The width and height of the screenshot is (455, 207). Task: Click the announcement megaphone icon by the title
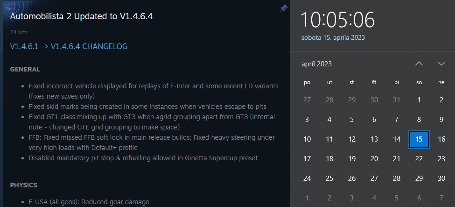10,7
